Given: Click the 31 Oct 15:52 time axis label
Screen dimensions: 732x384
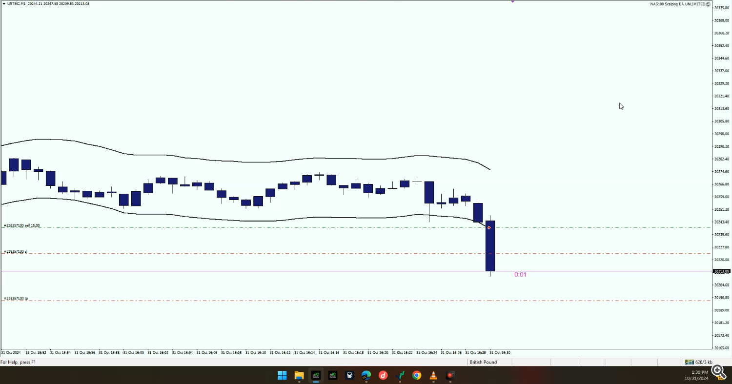Looking at the screenshot, I should [36, 352].
